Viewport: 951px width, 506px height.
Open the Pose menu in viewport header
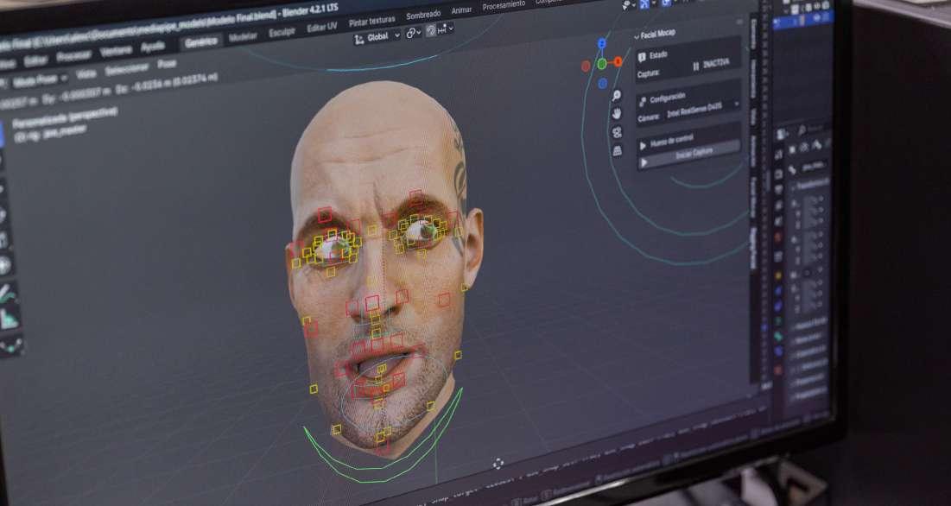tap(167, 63)
